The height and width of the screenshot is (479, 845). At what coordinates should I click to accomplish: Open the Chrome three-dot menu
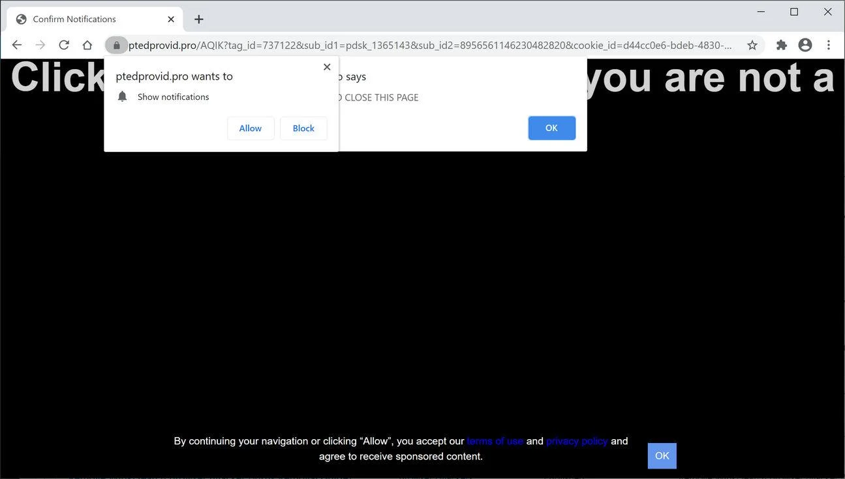pos(829,45)
